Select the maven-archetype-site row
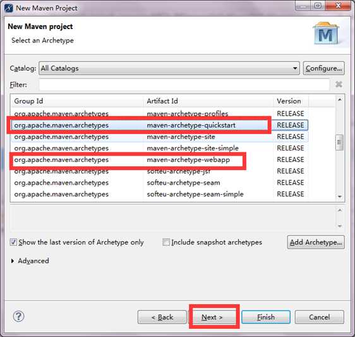Viewport: 355px width, 337px height. tap(160, 137)
